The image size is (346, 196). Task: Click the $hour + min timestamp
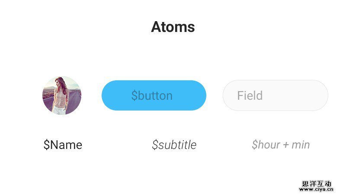point(281,145)
